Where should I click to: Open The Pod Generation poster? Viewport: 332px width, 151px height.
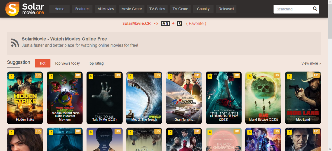click(224, 139)
